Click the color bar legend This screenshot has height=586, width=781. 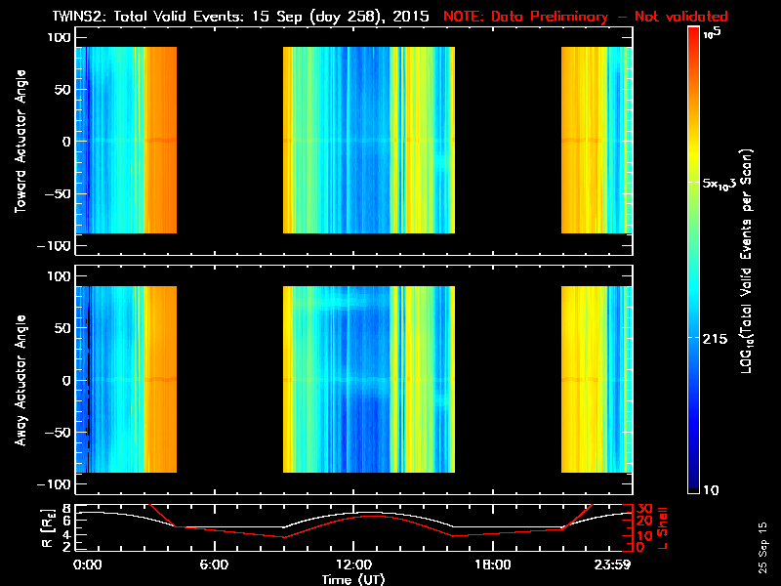(694, 260)
